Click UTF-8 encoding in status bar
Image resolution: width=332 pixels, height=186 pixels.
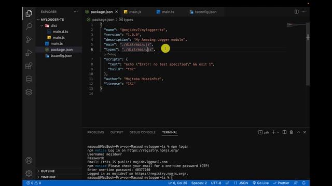(x=216, y=183)
